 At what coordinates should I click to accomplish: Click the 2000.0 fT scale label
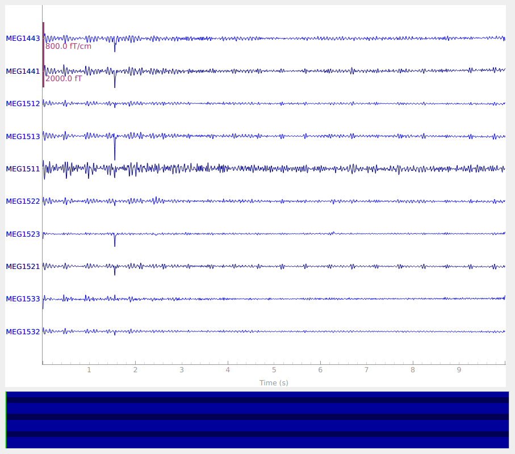[64, 79]
